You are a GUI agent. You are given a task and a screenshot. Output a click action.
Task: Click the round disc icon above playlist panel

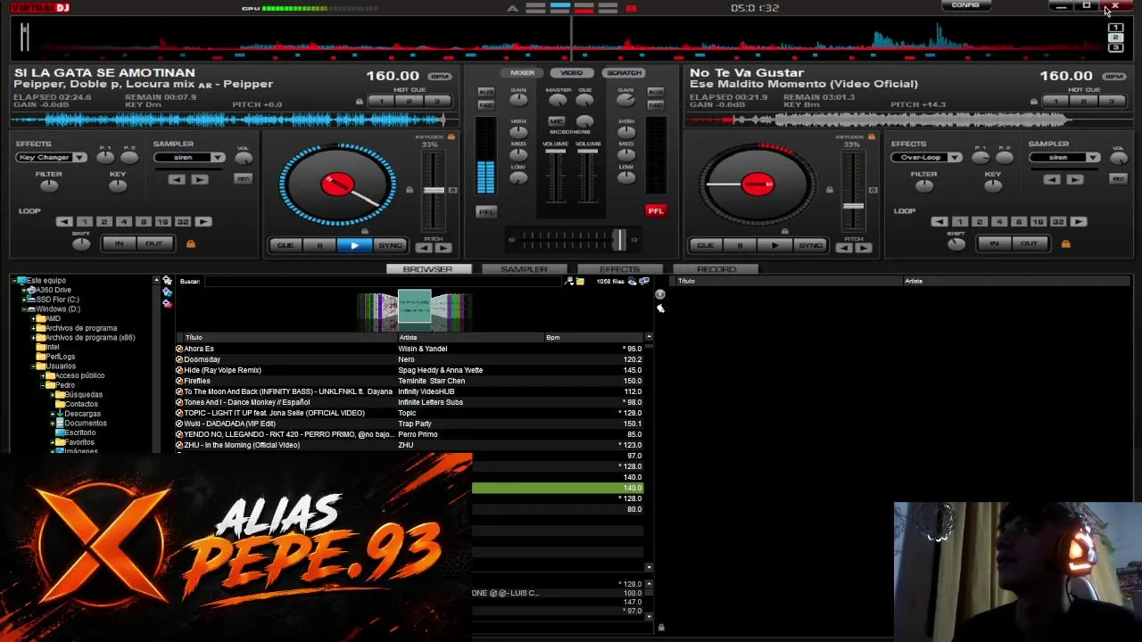(660, 294)
